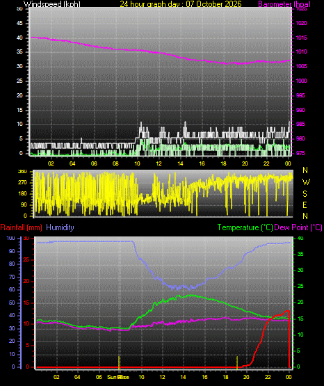Click the red rainfall curve peak near midnight
Screen dimensions: 324x386
[x=287, y=311]
